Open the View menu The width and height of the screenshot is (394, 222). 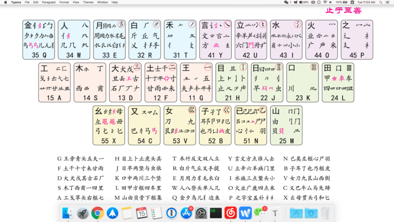(x=75, y=2)
